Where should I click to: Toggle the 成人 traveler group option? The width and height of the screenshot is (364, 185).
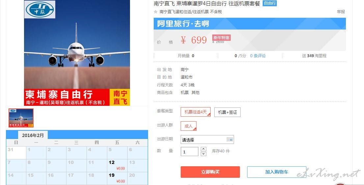tap(189, 126)
